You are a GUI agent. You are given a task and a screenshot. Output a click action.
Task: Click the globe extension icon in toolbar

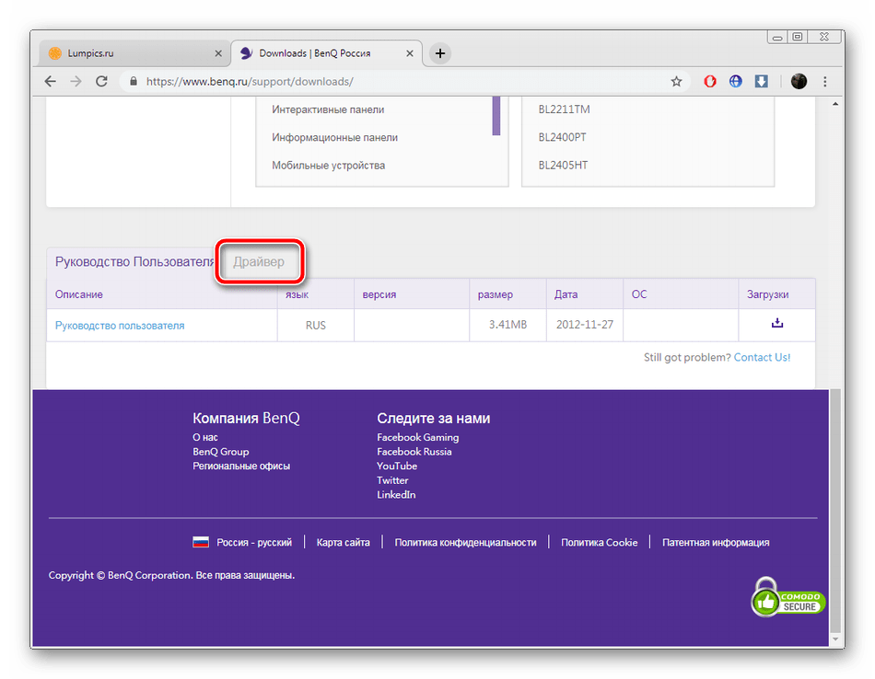(x=736, y=81)
